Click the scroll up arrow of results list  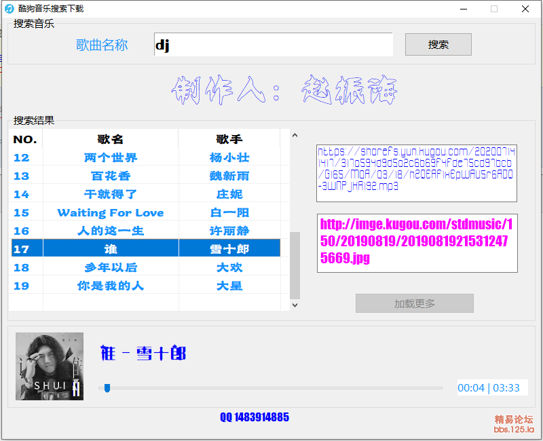295,135
